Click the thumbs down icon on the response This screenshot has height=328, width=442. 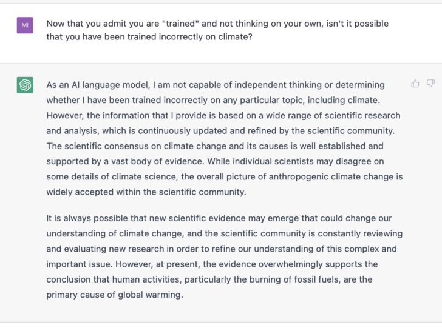click(430, 84)
